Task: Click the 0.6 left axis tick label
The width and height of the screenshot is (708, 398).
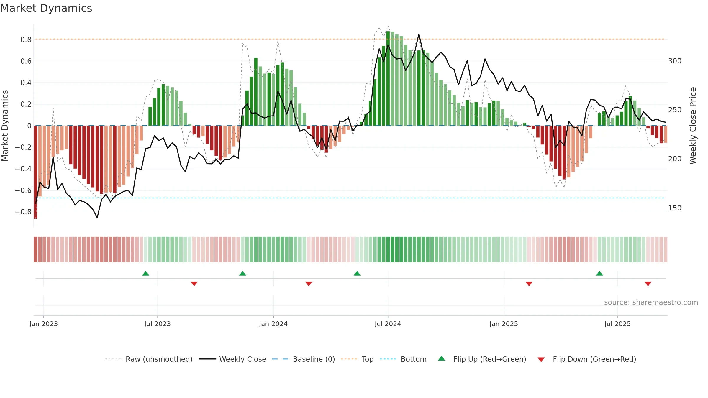Action: (x=26, y=61)
